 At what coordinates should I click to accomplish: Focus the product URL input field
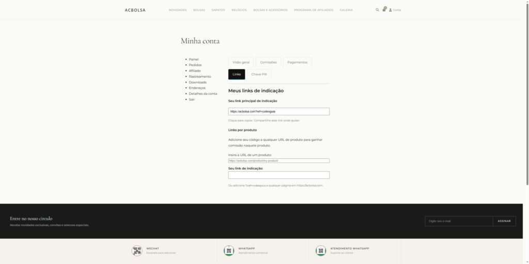pos(278,161)
